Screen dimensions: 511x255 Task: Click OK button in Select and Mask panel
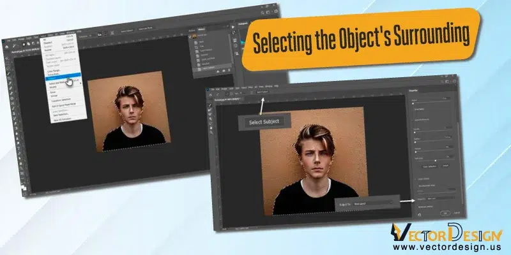pyautogui.click(x=445, y=213)
